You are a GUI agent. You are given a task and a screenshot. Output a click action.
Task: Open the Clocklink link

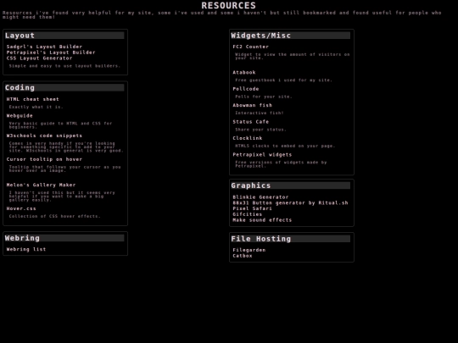pos(248,138)
